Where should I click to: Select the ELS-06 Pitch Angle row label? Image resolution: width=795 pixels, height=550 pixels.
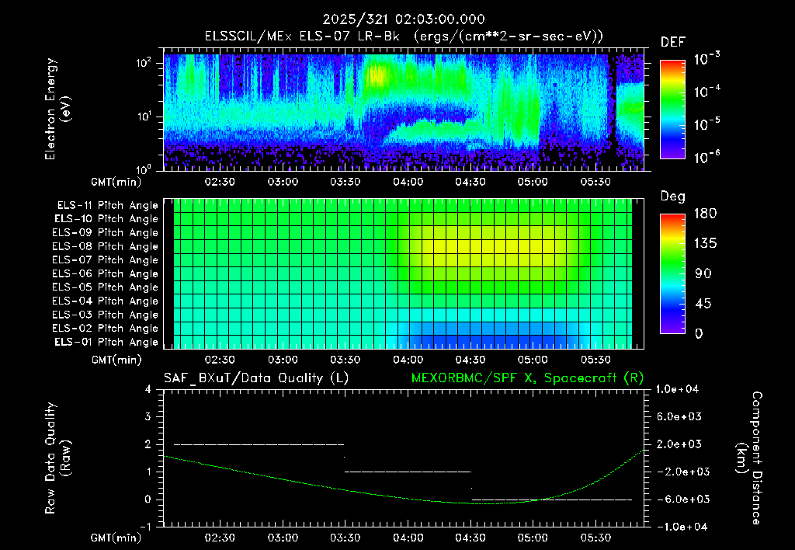tap(106, 273)
